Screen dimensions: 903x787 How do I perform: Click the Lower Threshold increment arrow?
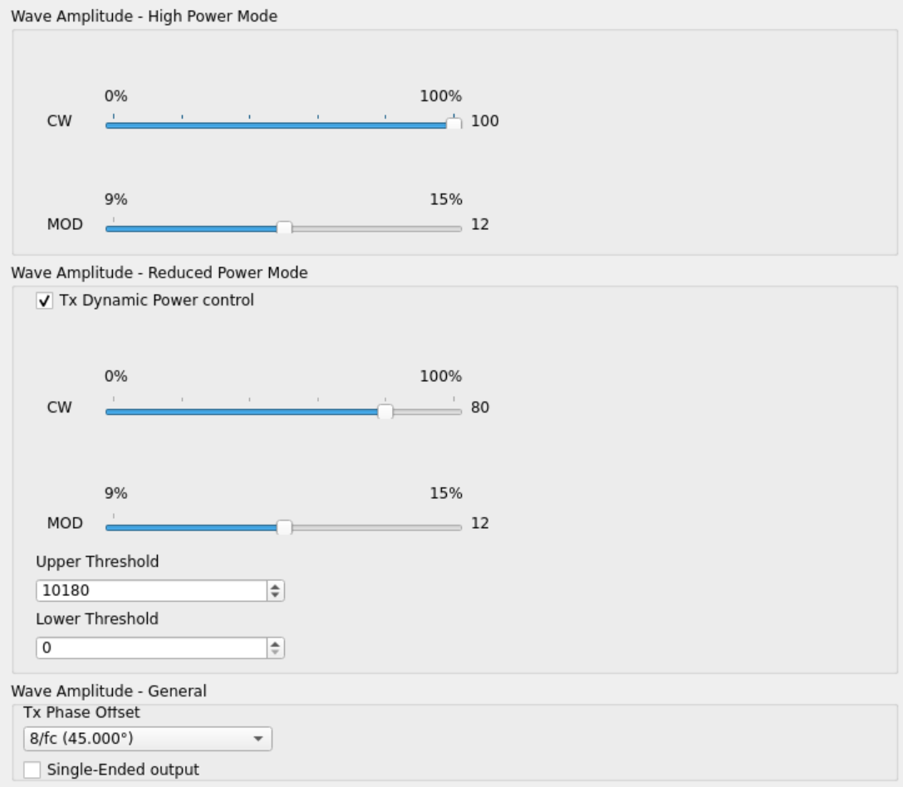point(275,643)
